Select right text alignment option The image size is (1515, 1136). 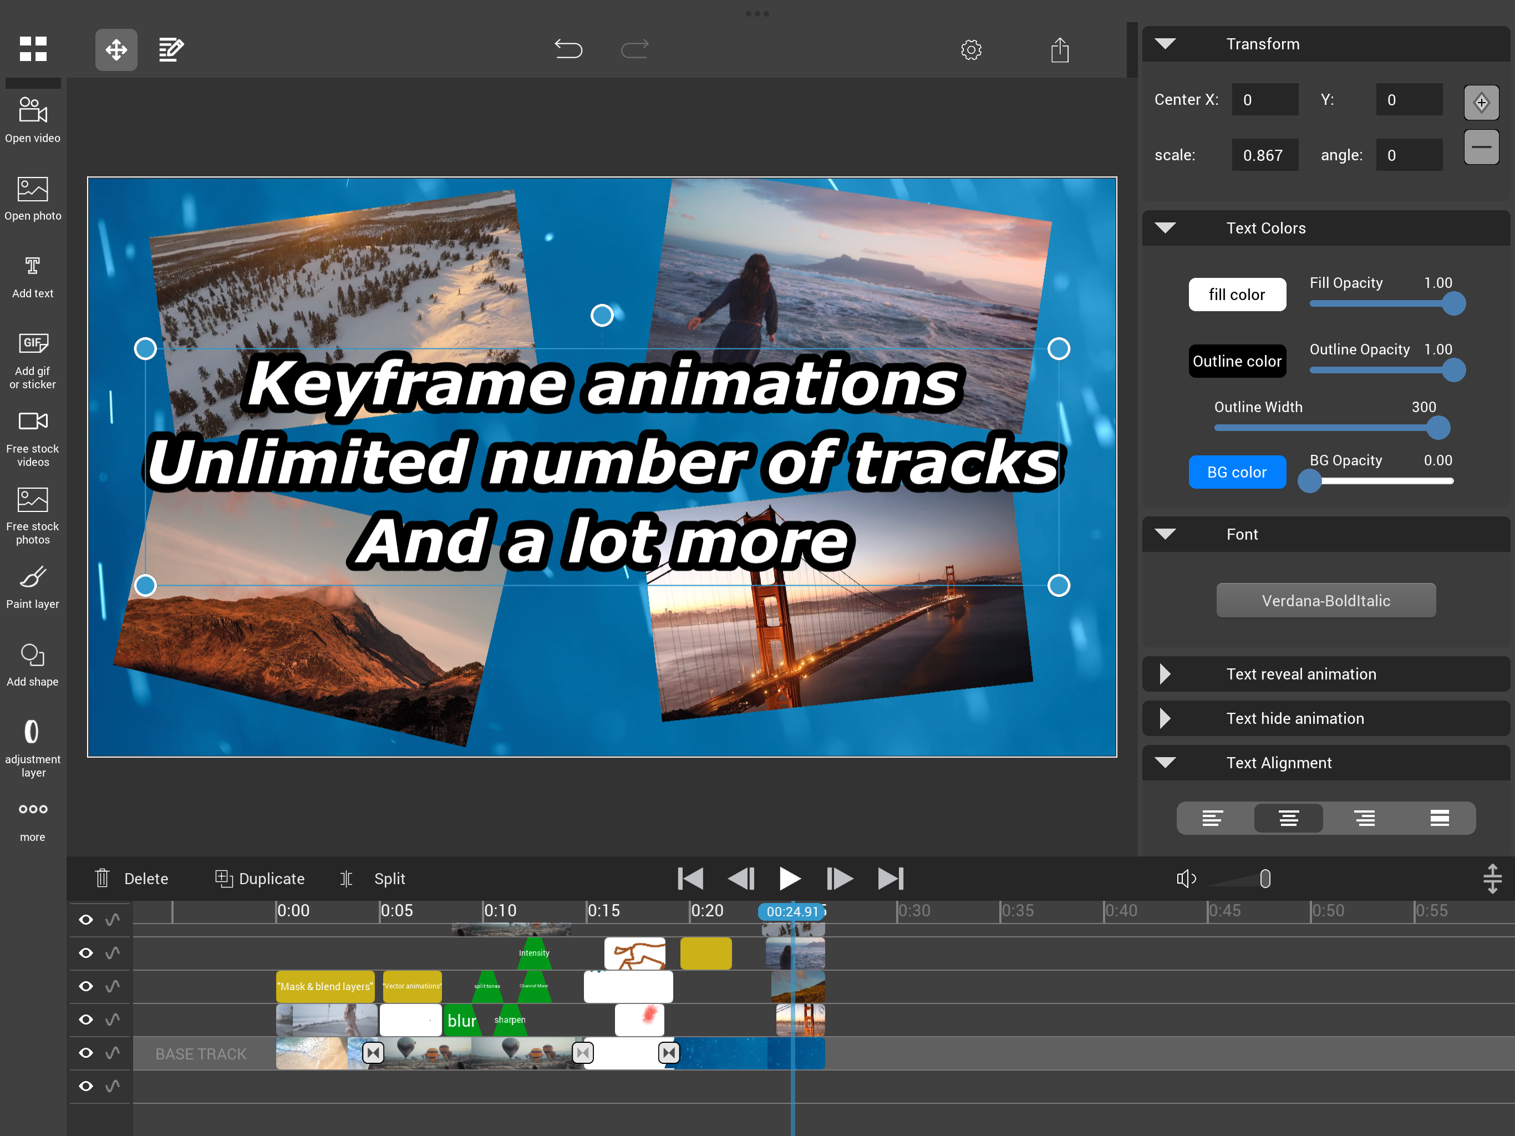1364,818
